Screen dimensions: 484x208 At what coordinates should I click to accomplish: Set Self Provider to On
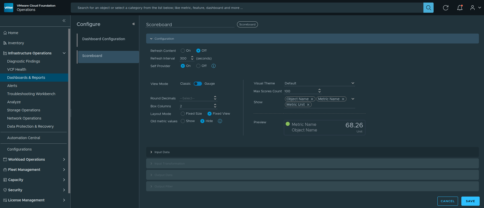tap(183, 66)
